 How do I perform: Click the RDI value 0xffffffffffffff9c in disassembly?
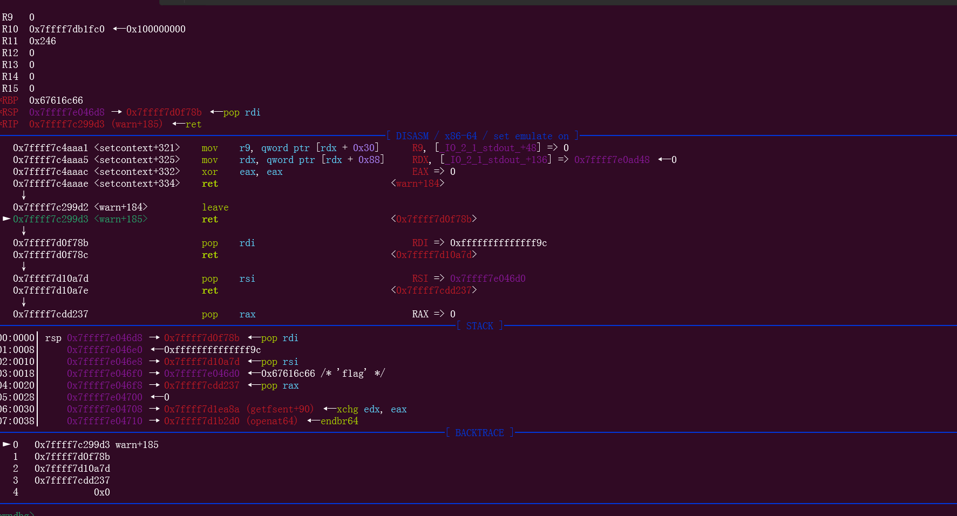[x=498, y=243]
